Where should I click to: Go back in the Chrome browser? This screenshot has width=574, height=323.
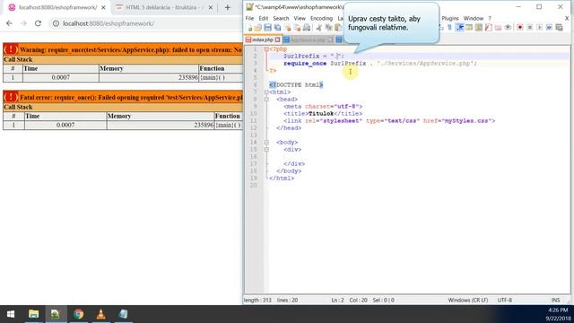coord(9,23)
